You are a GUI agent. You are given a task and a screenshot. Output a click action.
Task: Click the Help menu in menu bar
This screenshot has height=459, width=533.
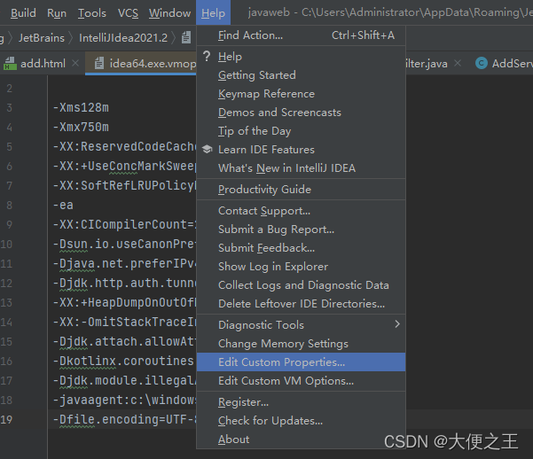pos(213,13)
